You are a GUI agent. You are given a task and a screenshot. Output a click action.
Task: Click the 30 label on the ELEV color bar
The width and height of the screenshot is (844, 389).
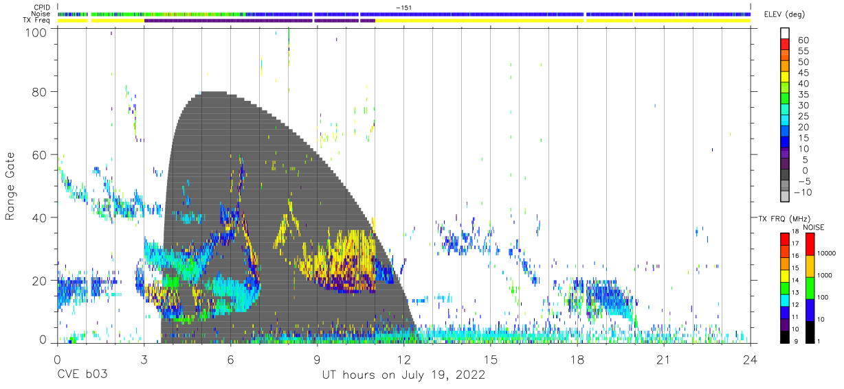[x=804, y=106]
